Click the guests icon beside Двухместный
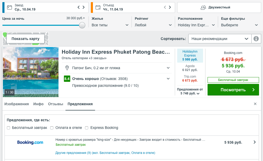This screenshot has width=263, height=161. (x=203, y=8)
